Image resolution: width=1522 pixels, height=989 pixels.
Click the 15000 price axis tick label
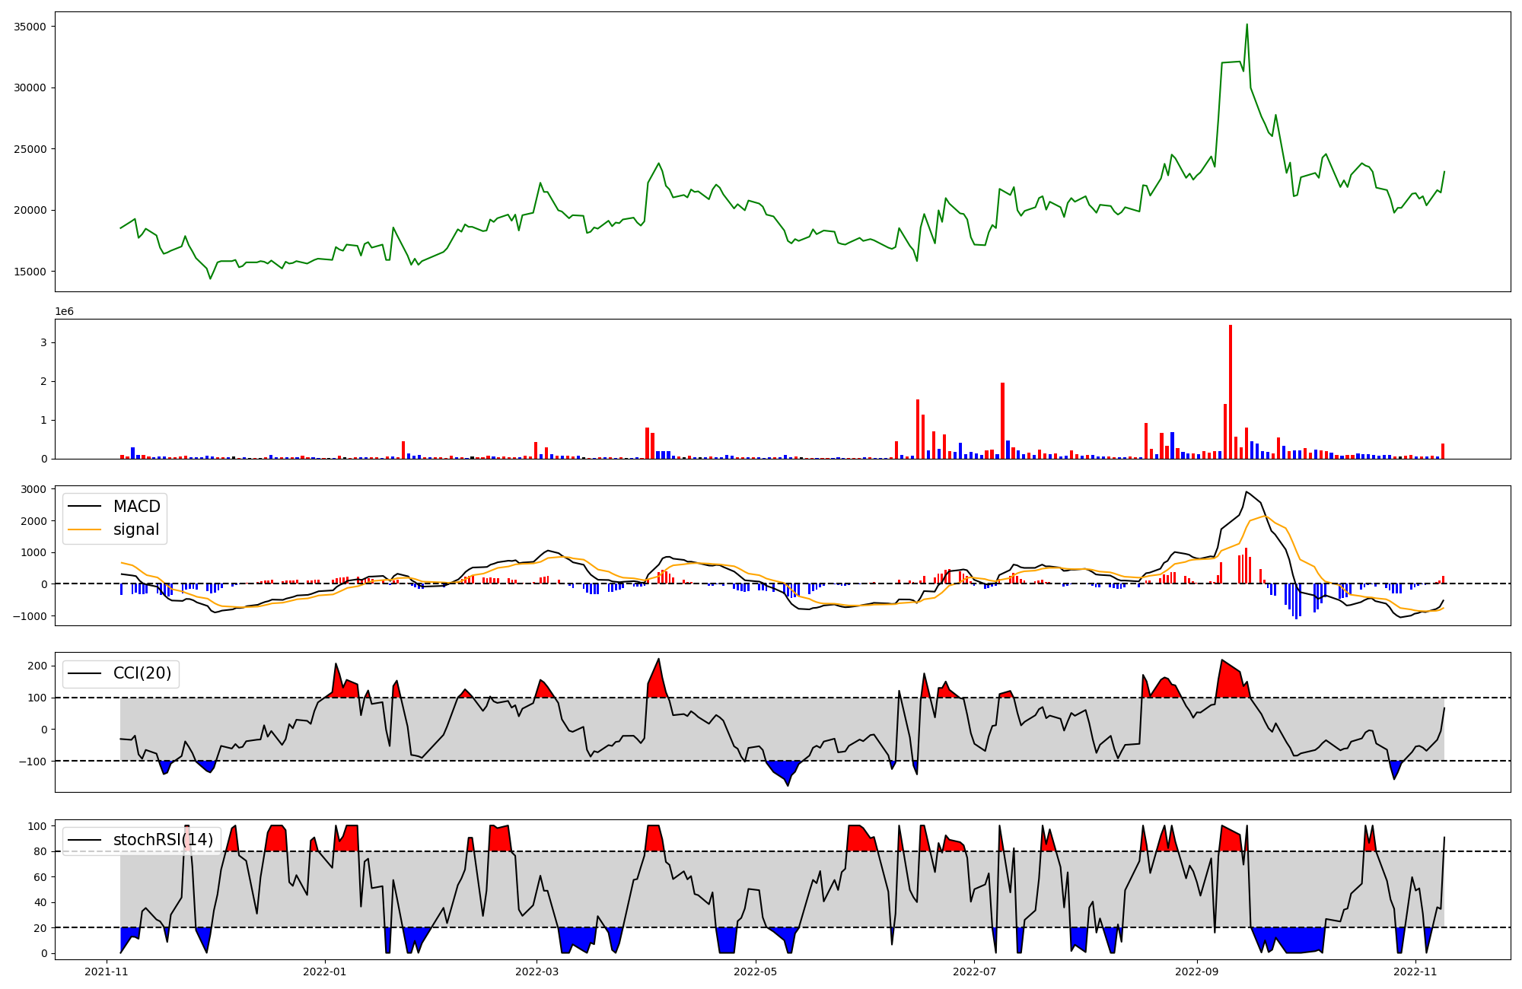point(30,272)
